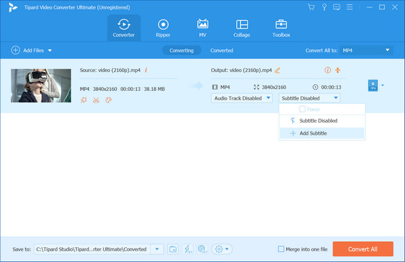Click the MP4 output format icon
The height and width of the screenshot is (262, 405).
click(373, 86)
